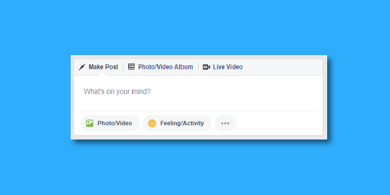
Task: Click the caret notch beneath Make Post
Action: (103, 74)
